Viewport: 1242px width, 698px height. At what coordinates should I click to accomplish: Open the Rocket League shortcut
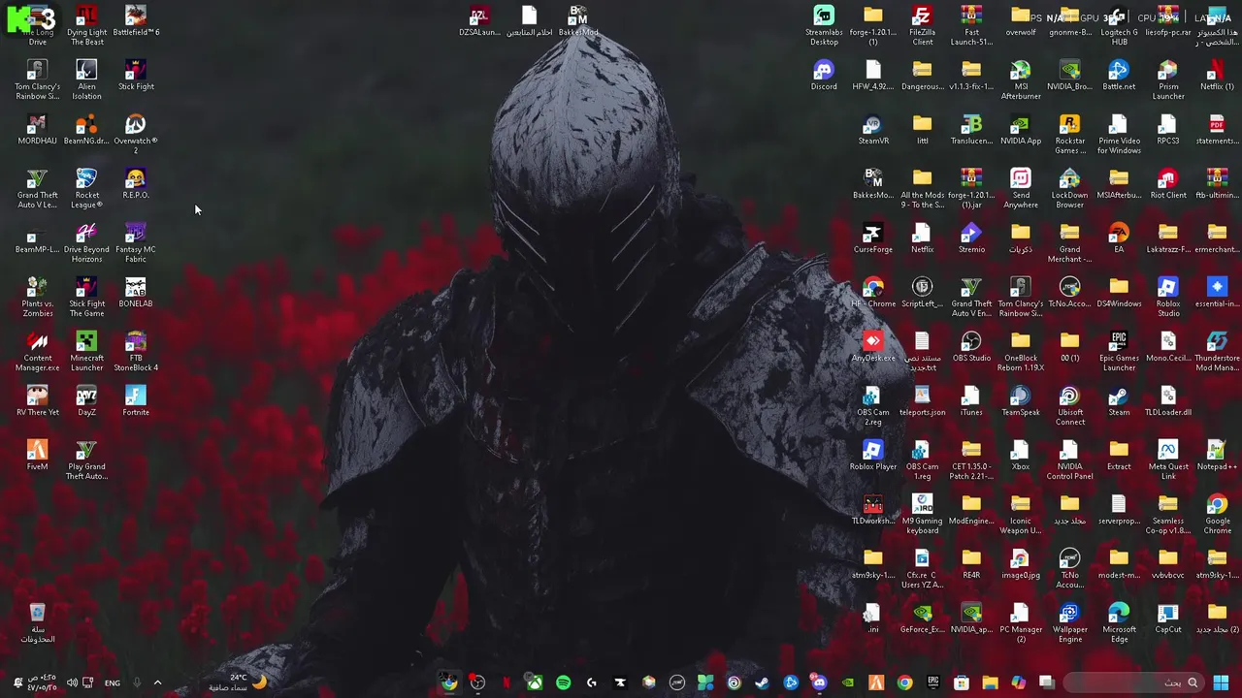(x=86, y=189)
